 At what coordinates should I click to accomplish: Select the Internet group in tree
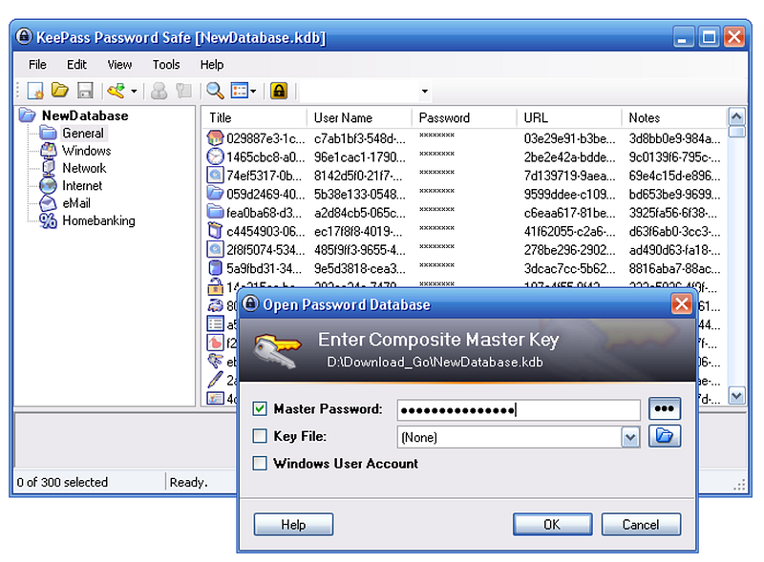point(82,186)
